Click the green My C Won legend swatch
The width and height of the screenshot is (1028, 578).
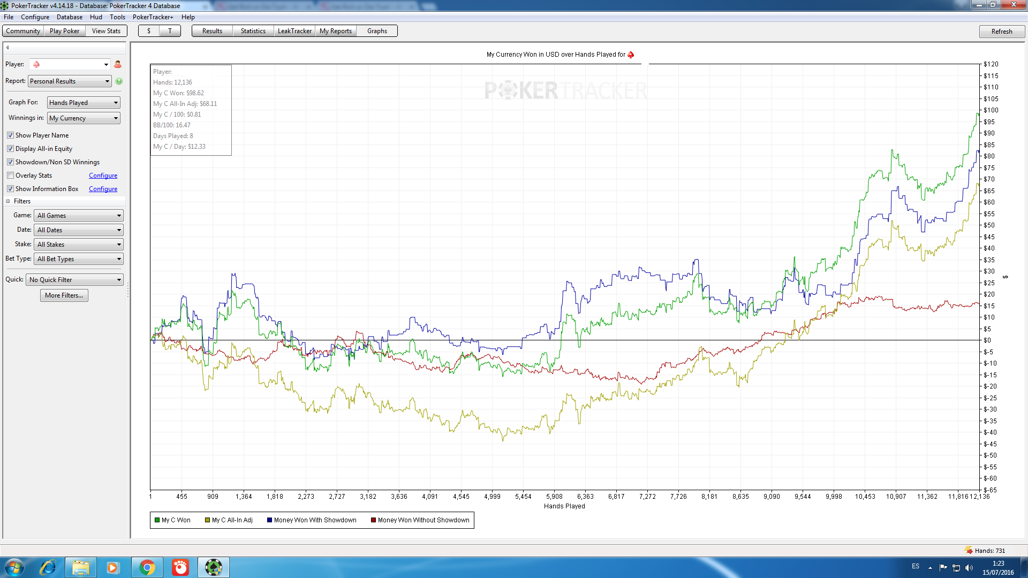(x=157, y=520)
